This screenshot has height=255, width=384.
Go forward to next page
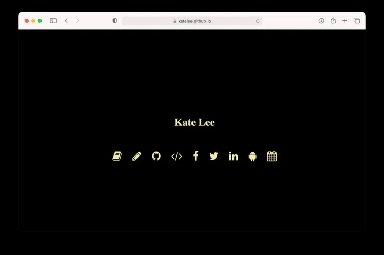click(78, 21)
